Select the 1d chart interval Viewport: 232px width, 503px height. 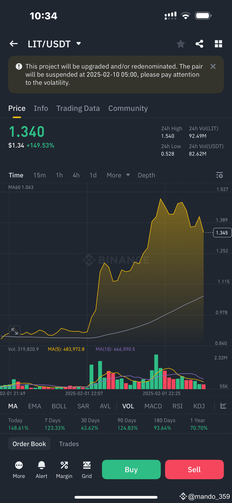(93, 175)
